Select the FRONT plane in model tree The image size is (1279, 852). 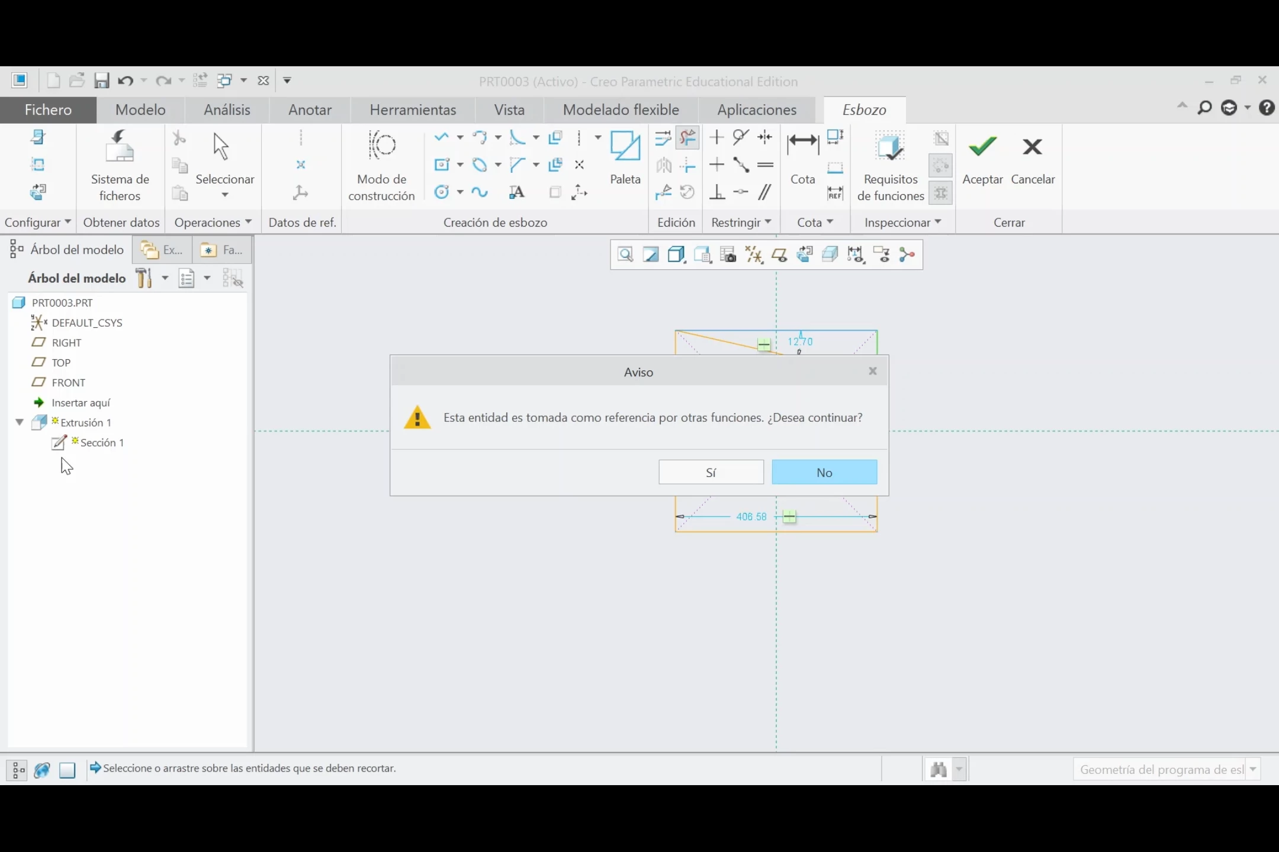coord(68,383)
